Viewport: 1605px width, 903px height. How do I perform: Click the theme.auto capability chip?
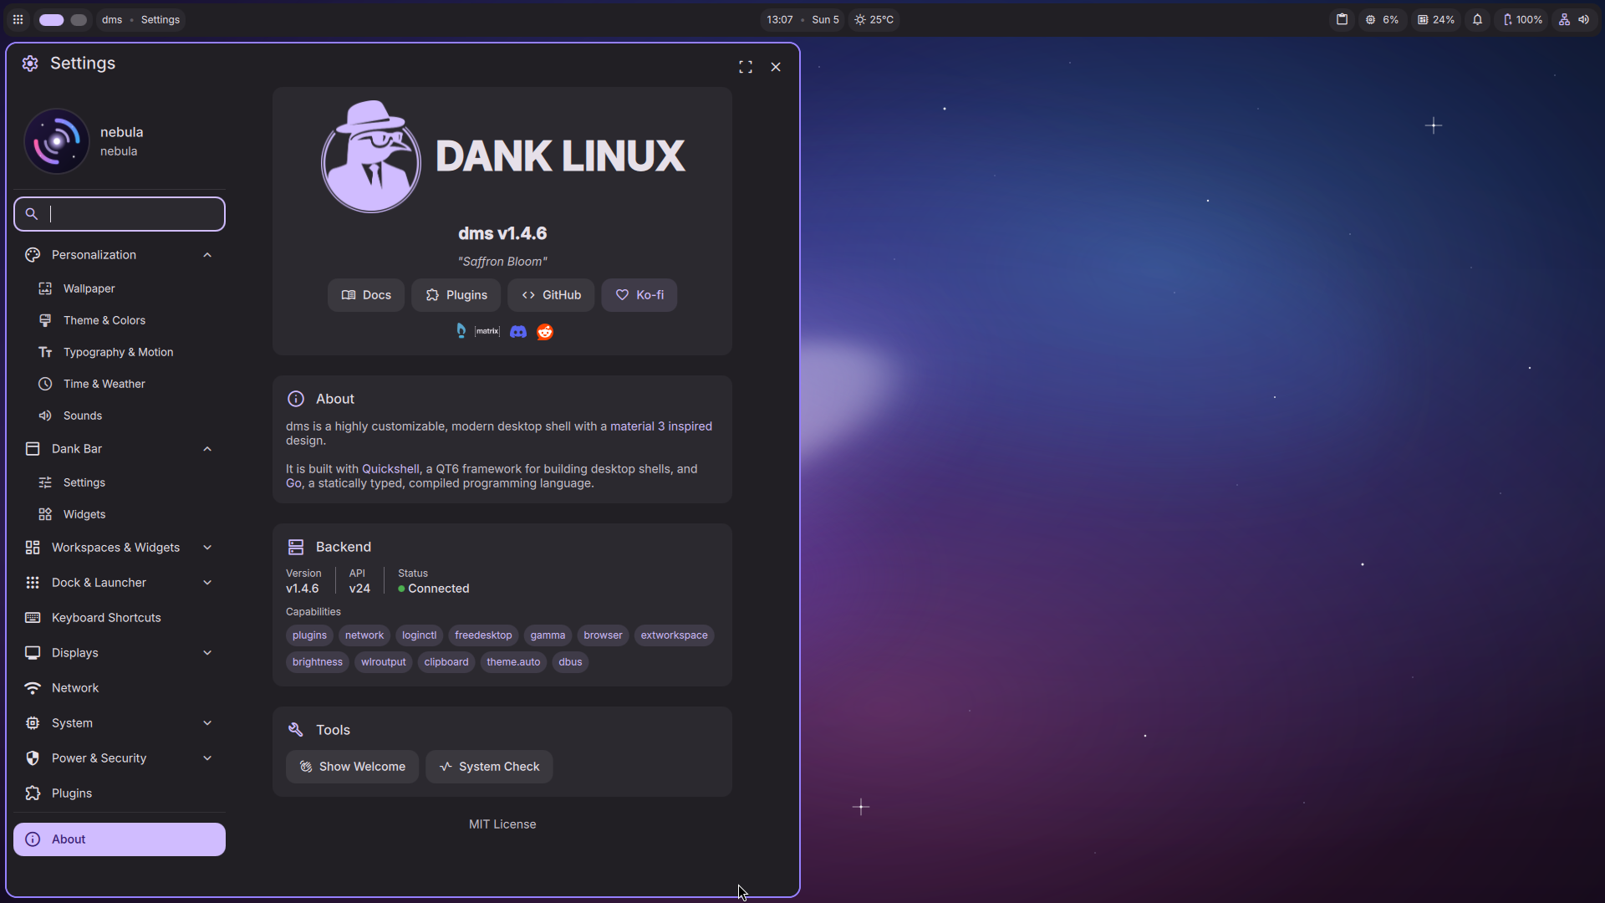click(x=513, y=662)
